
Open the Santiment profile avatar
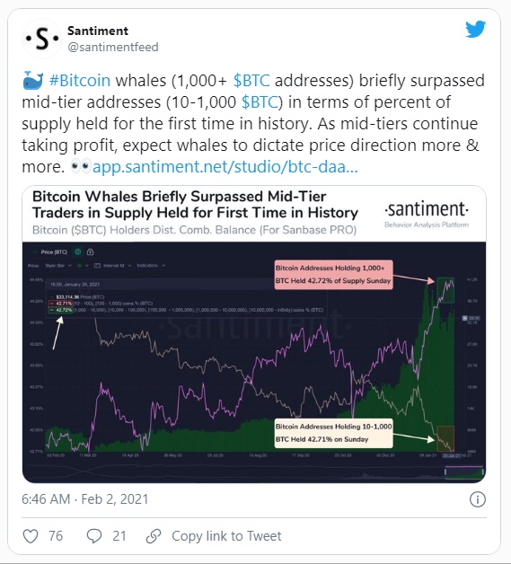coord(42,39)
